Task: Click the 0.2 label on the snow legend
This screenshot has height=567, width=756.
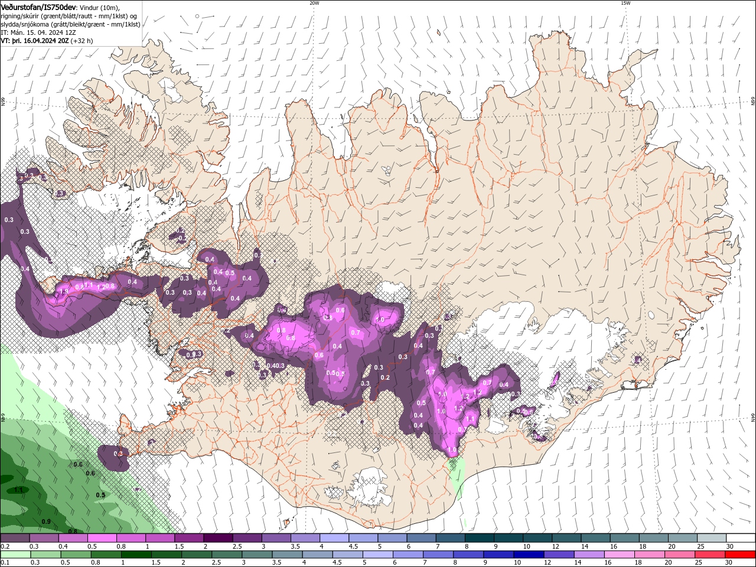Action: click(4, 546)
